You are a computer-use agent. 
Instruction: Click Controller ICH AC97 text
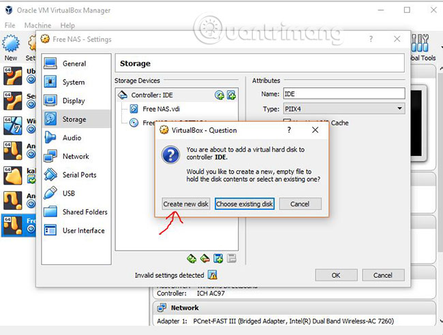191,293
